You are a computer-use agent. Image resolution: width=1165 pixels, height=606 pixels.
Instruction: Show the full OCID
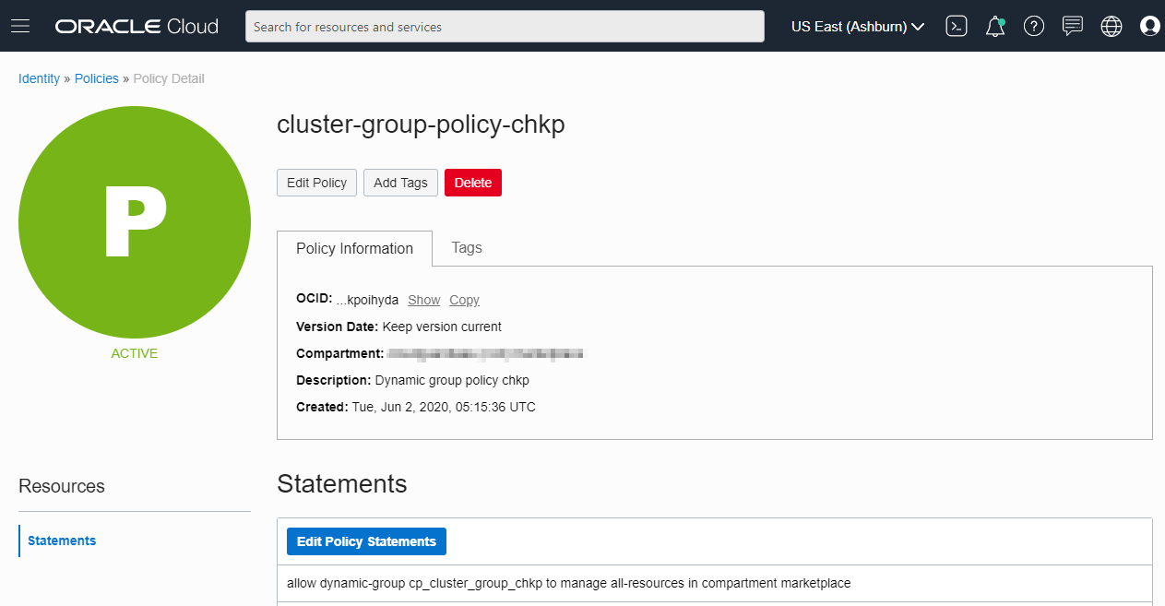tap(424, 300)
